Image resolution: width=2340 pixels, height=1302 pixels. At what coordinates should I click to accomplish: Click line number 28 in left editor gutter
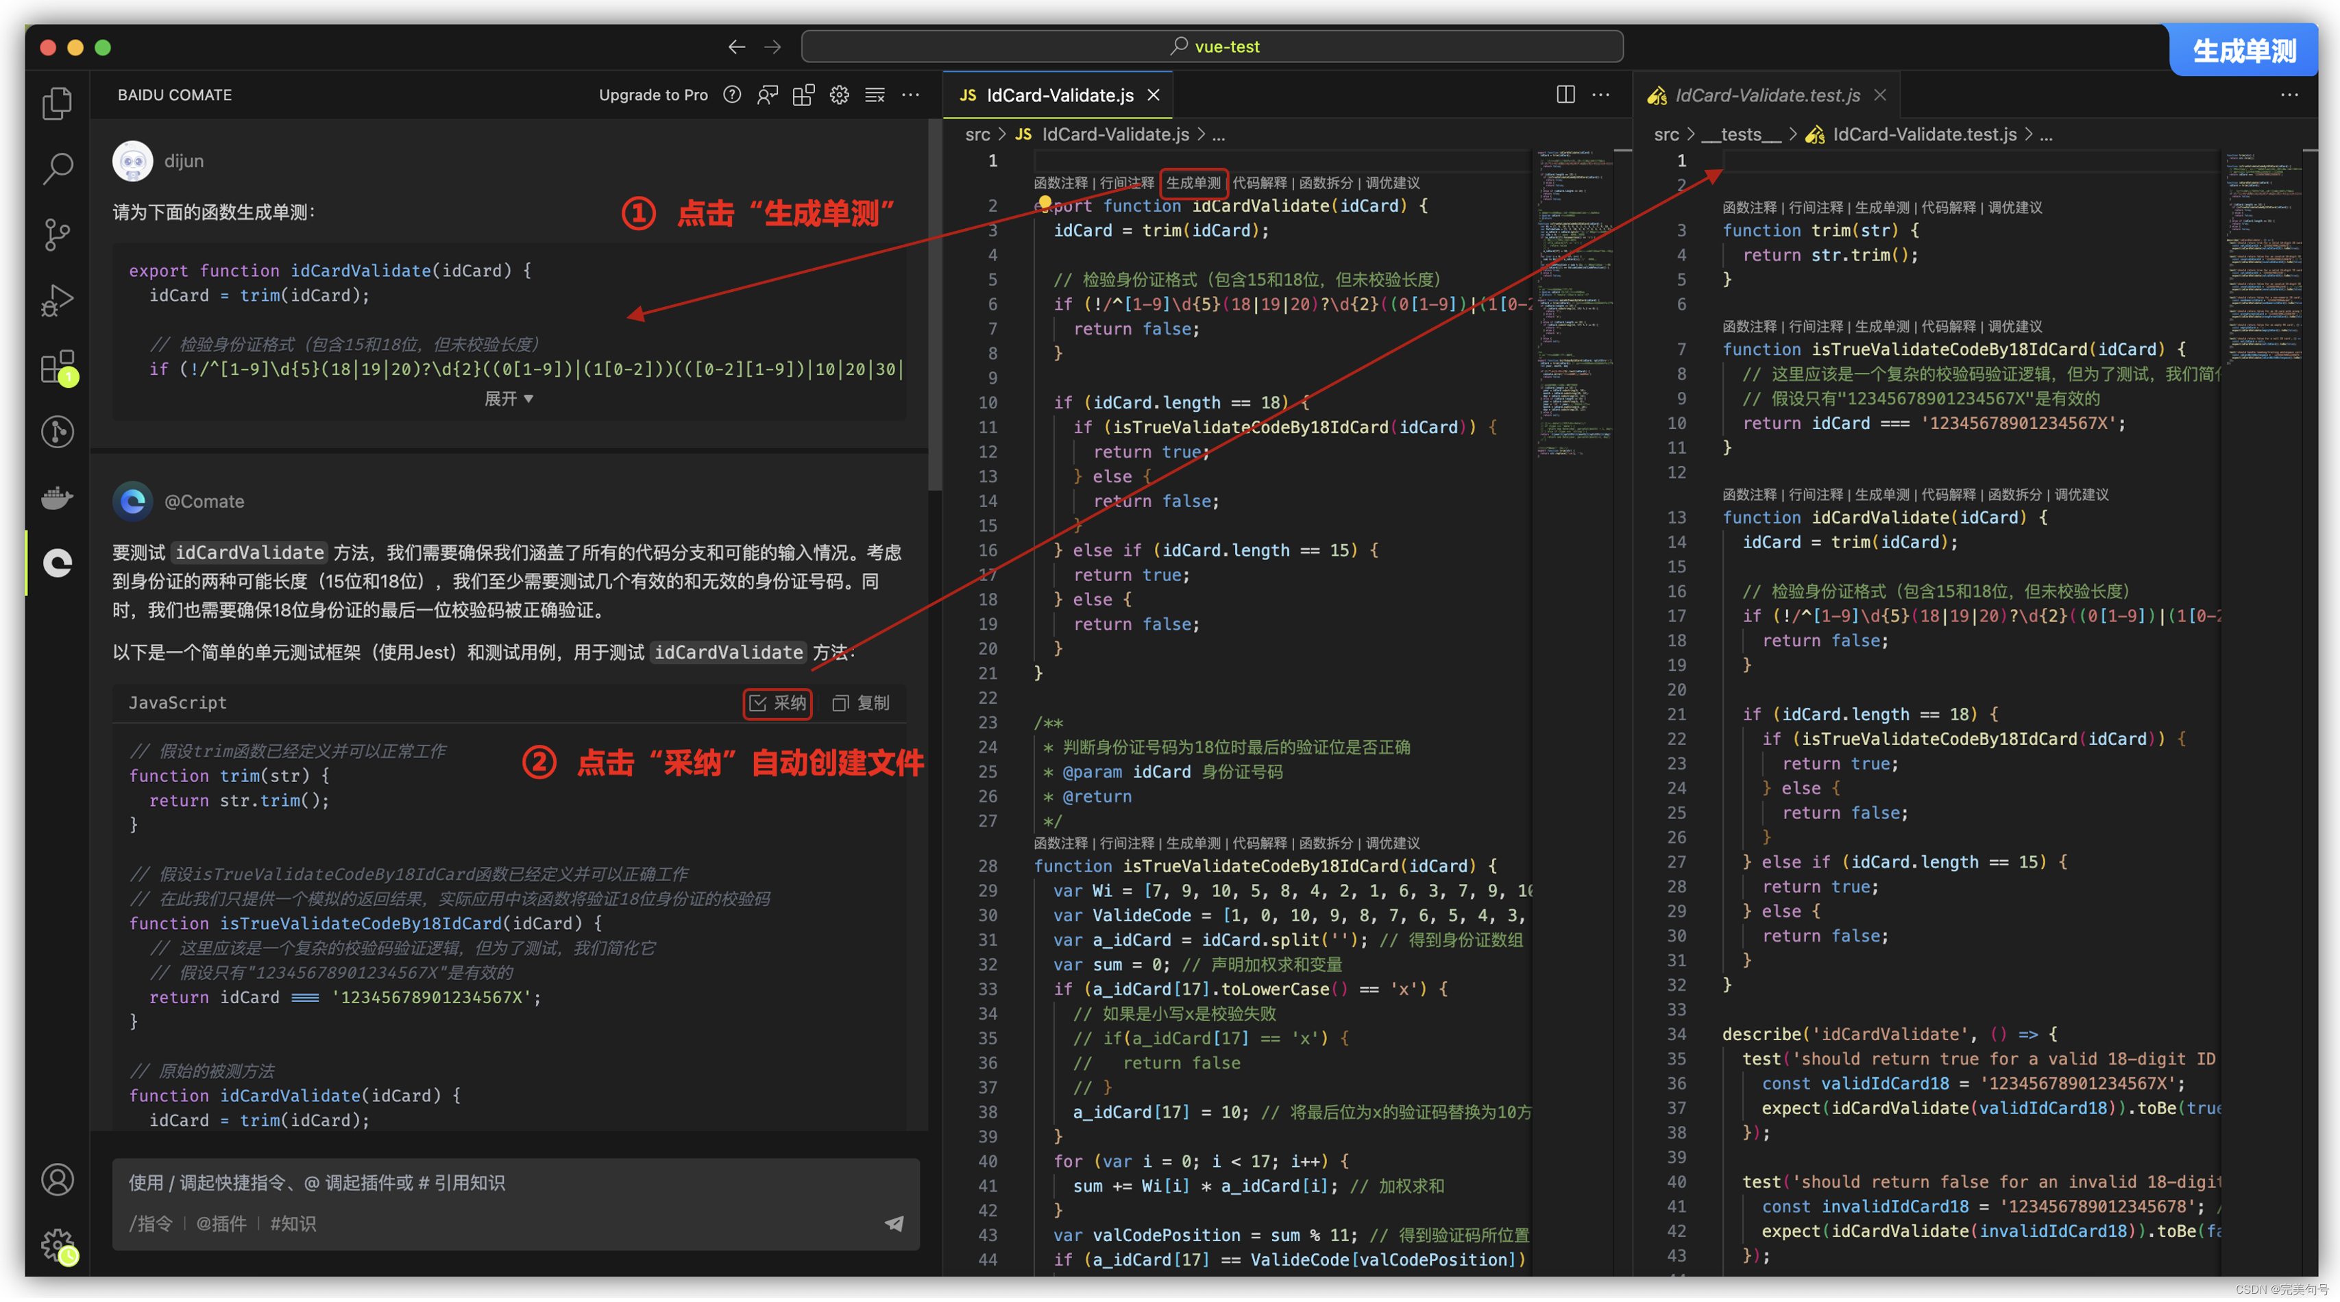(x=988, y=866)
